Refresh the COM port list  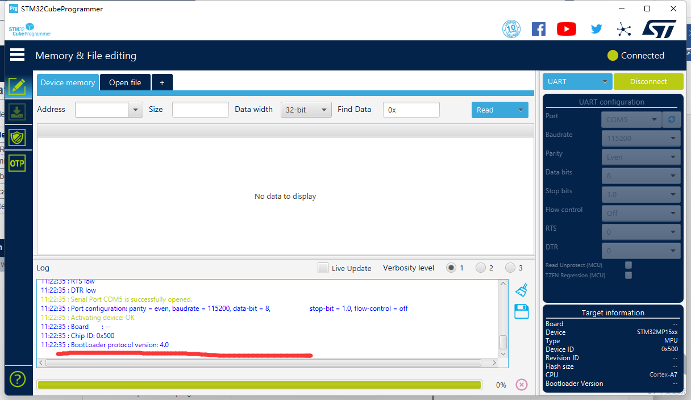coord(672,119)
